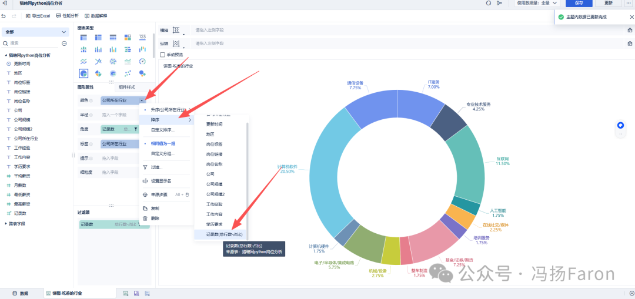This screenshot has height=299, width=635.
Task: Click the undo arrow in the toolbar
Action: (4, 16)
